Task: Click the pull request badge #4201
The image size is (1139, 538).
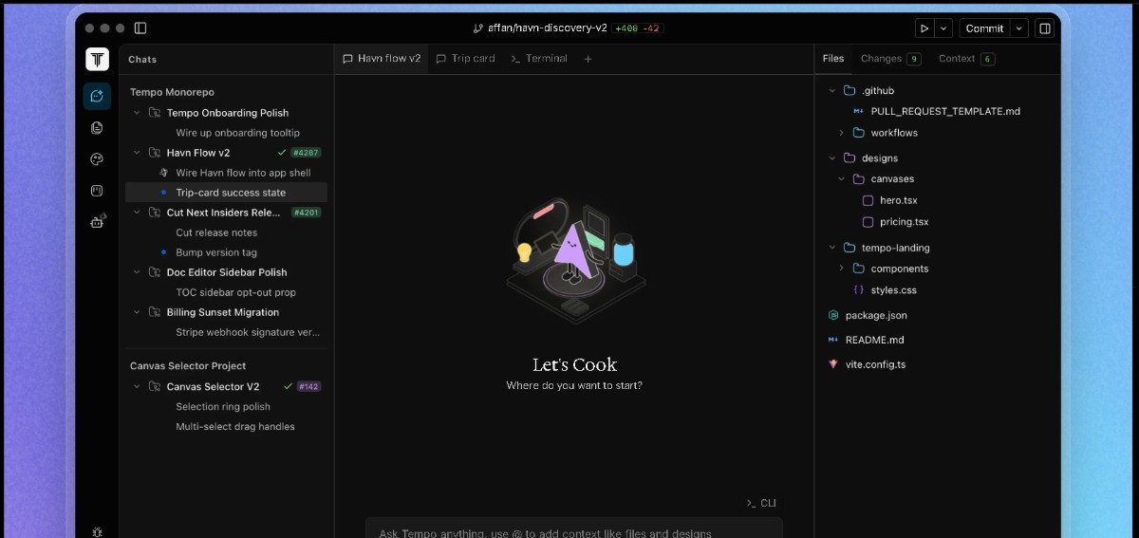Action: (306, 213)
